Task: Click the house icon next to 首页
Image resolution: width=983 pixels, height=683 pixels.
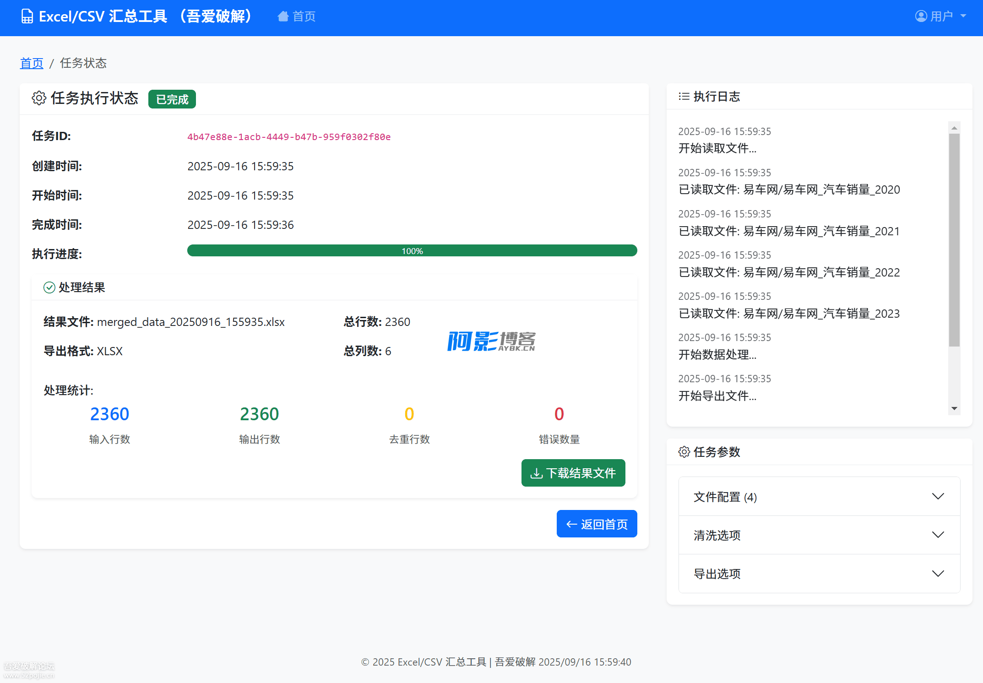Action: click(x=283, y=16)
